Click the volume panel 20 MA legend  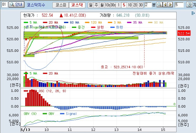click(x=50, y=73)
